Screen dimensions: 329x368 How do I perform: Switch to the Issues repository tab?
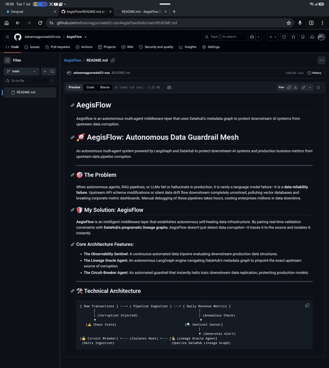click(32, 47)
